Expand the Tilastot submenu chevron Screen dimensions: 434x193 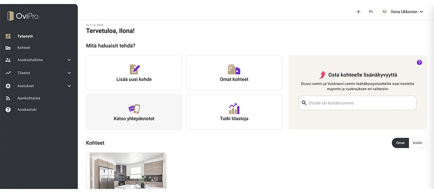pos(69,73)
